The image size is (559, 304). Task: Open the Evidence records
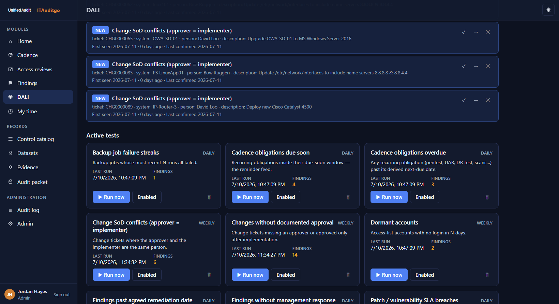click(x=38, y=167)
